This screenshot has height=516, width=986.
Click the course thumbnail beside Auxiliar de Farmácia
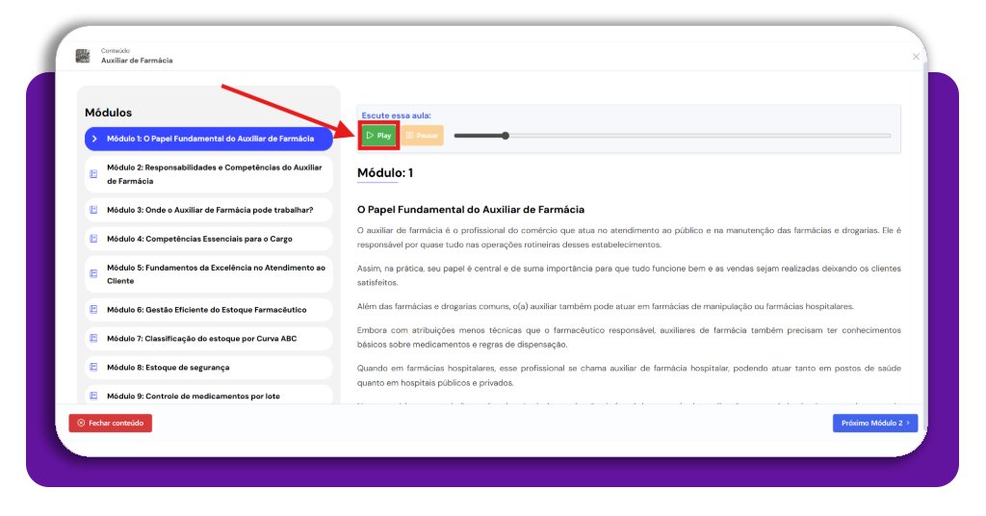pyautogui.click(x=83, y=56)
